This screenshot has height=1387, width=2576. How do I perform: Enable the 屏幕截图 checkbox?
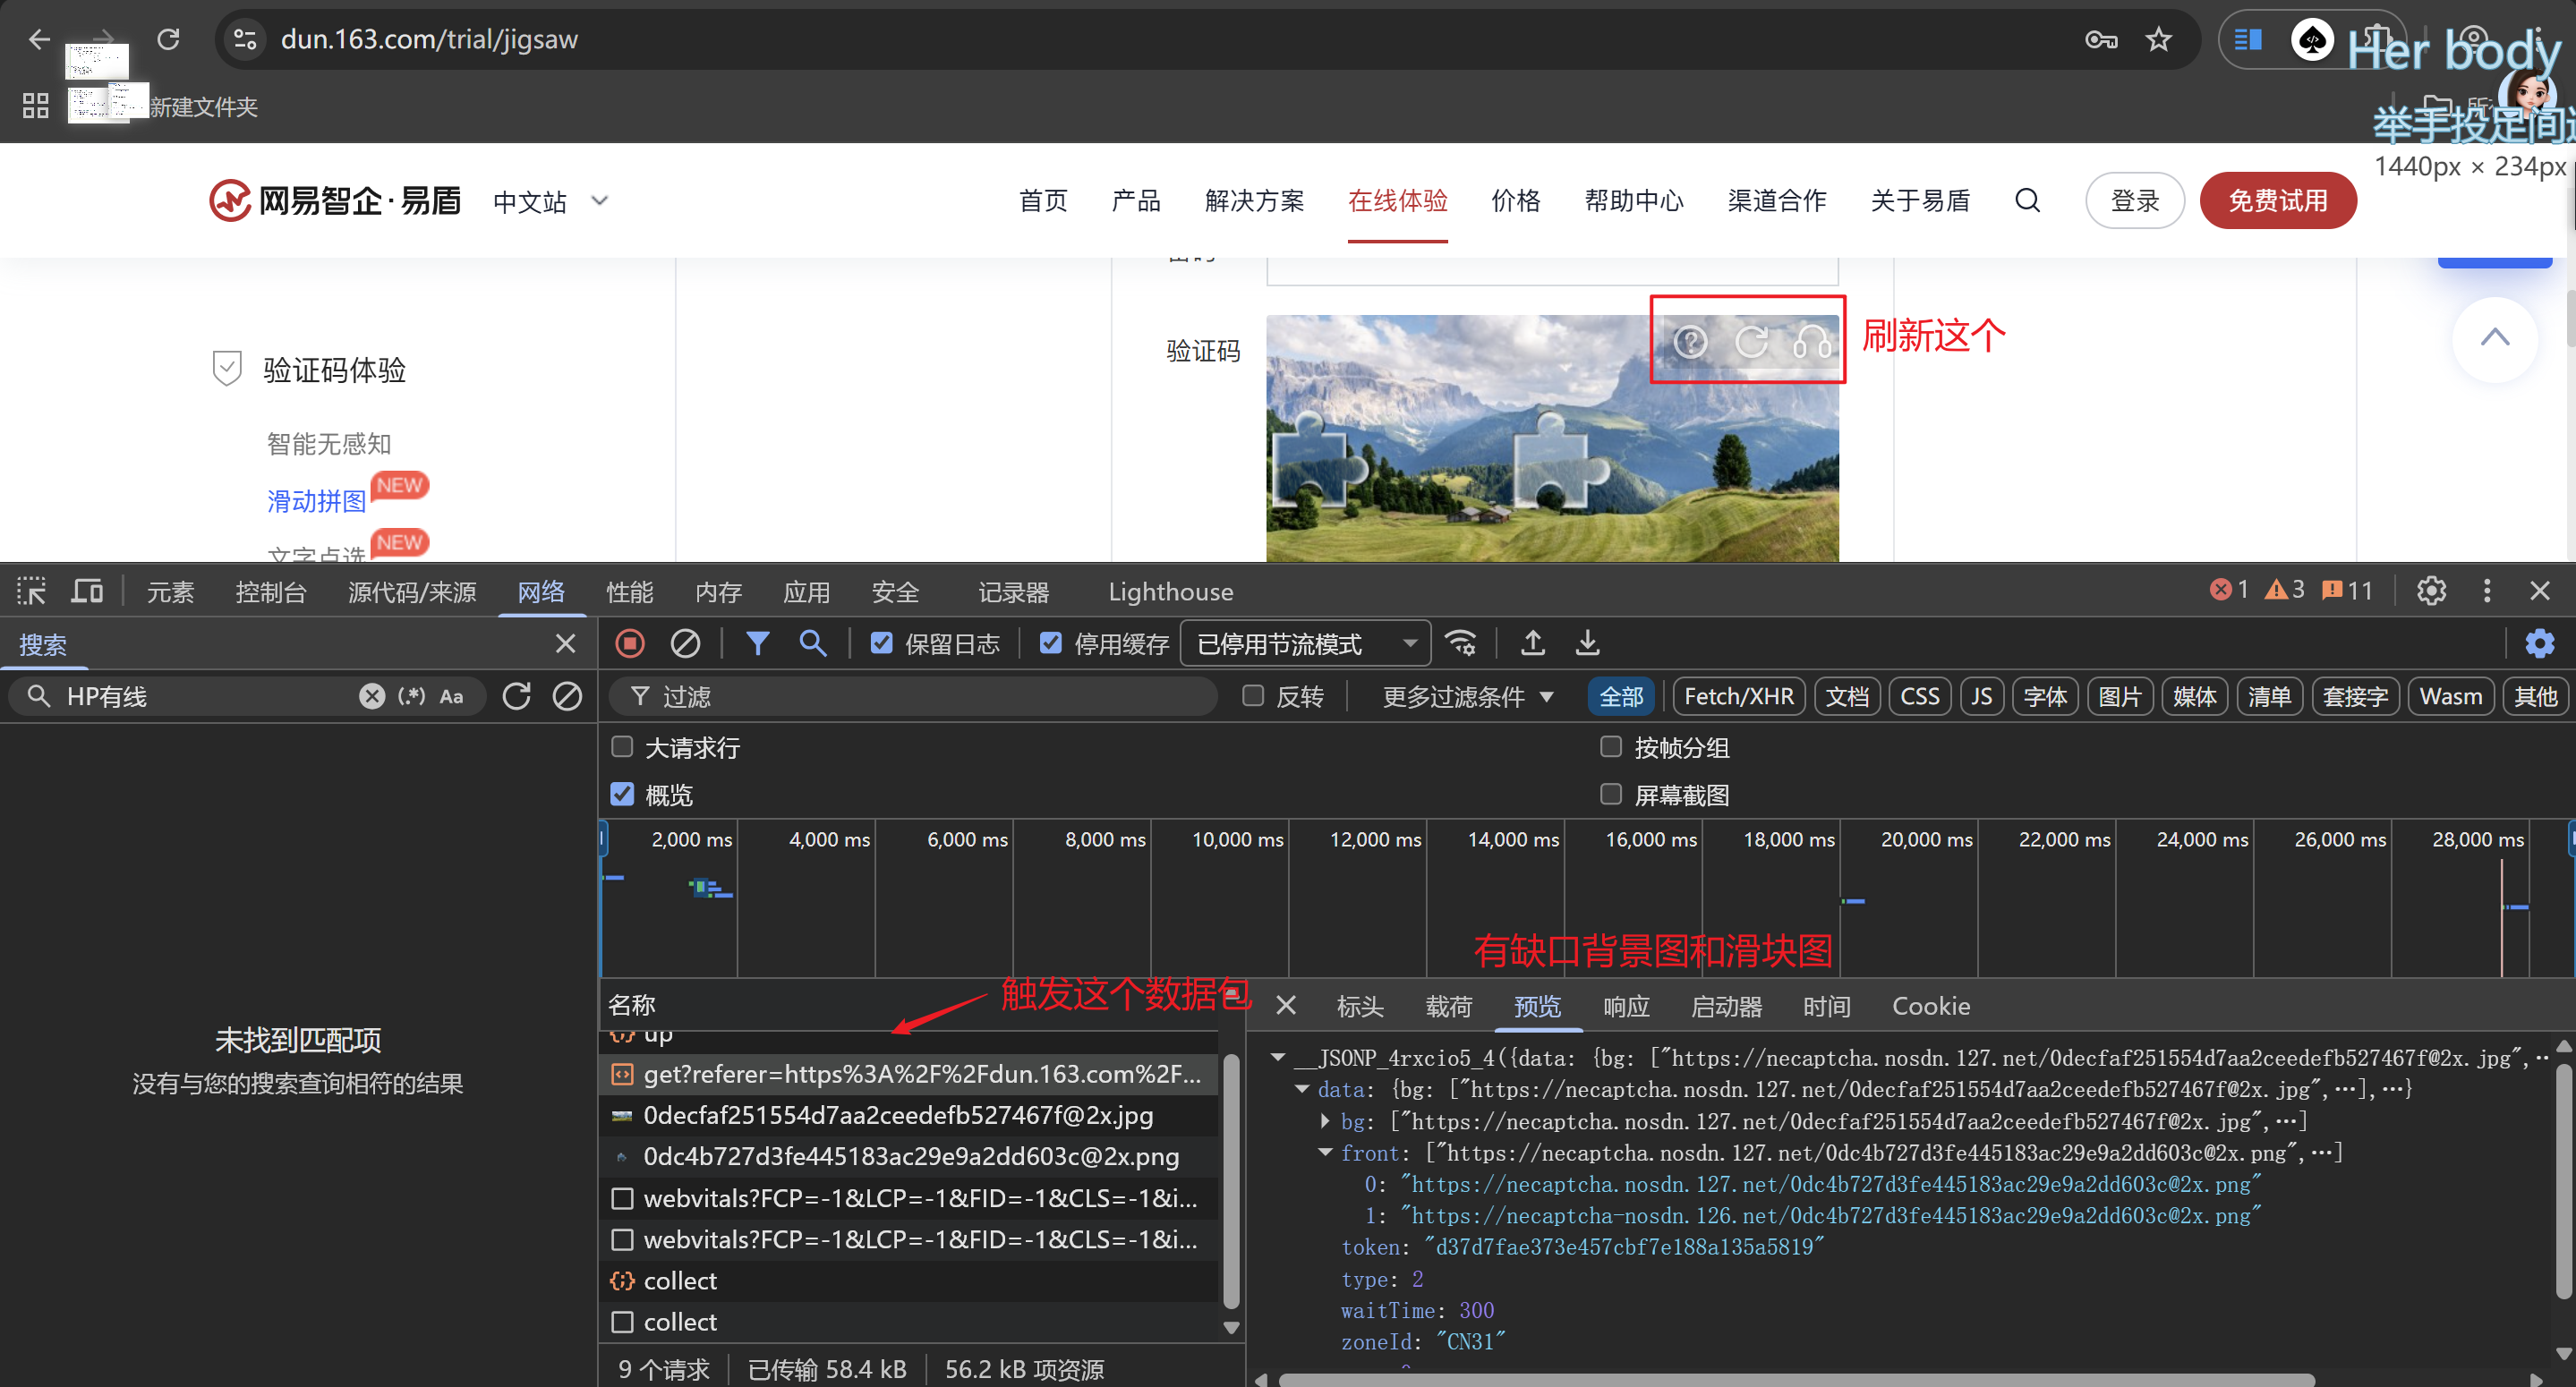1610,794
